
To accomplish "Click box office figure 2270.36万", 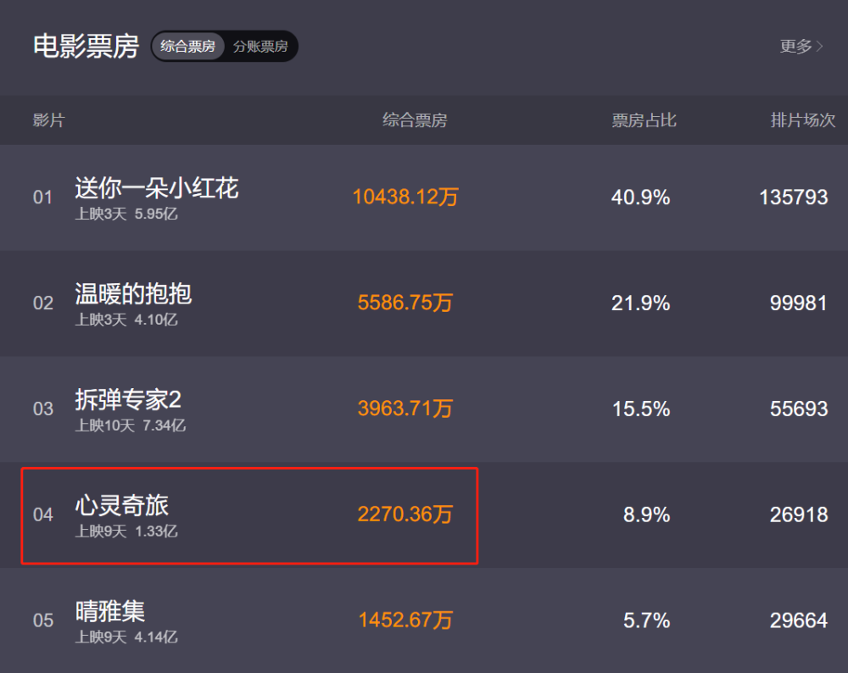I will pos(405,514).
